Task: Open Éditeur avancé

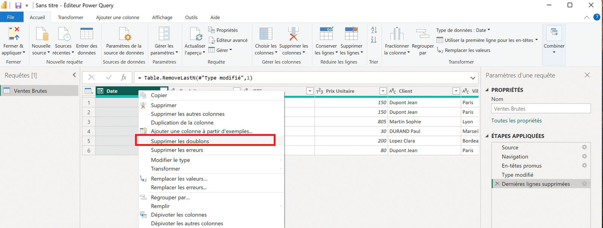Action: click(x=228, y=40)
